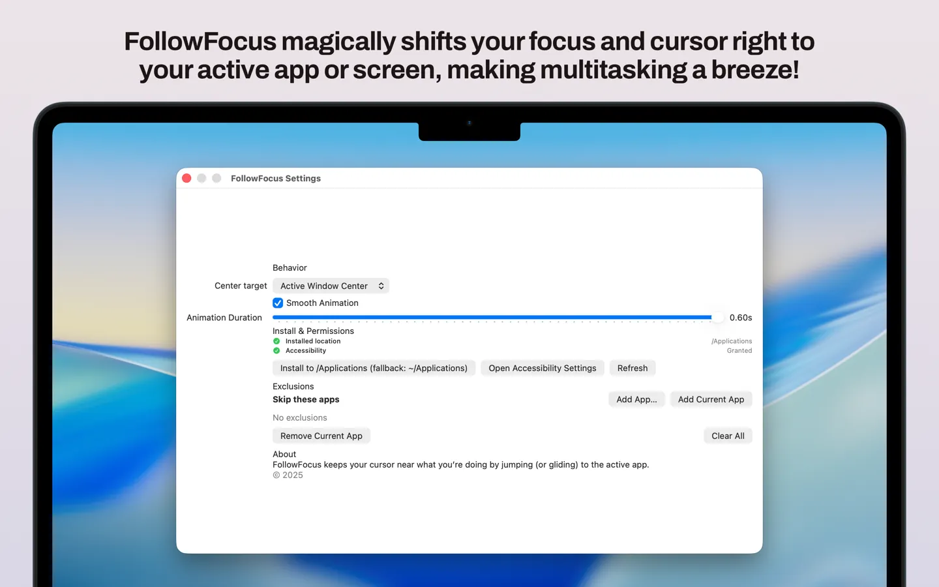Click Install to /Applications button
The width and height of the screenshot is (939, 587).
click(x=374, y=368)
